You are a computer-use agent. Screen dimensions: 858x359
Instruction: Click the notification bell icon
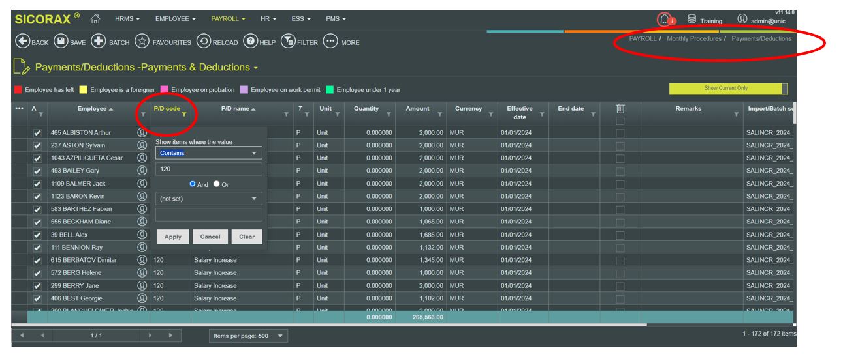click(x=664, y=20)
